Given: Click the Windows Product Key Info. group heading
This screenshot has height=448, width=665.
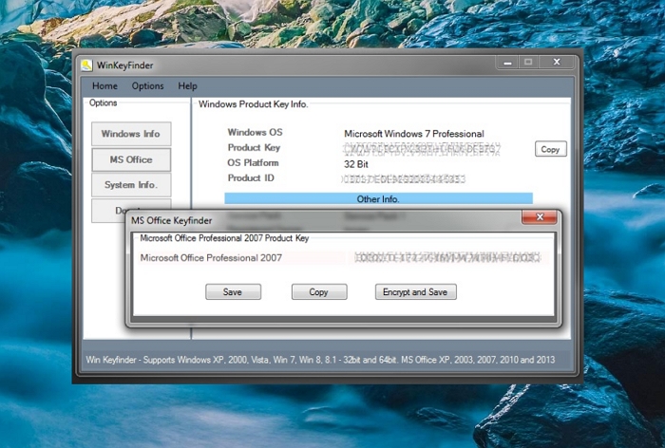Looking at the screenshot, I should 254,104.
